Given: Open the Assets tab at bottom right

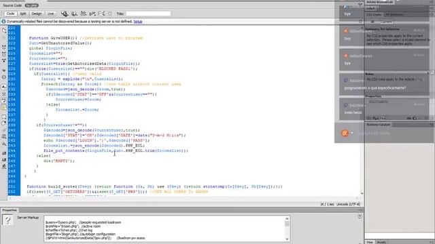Looking at the screenshot, I should [x=382, y=242].
